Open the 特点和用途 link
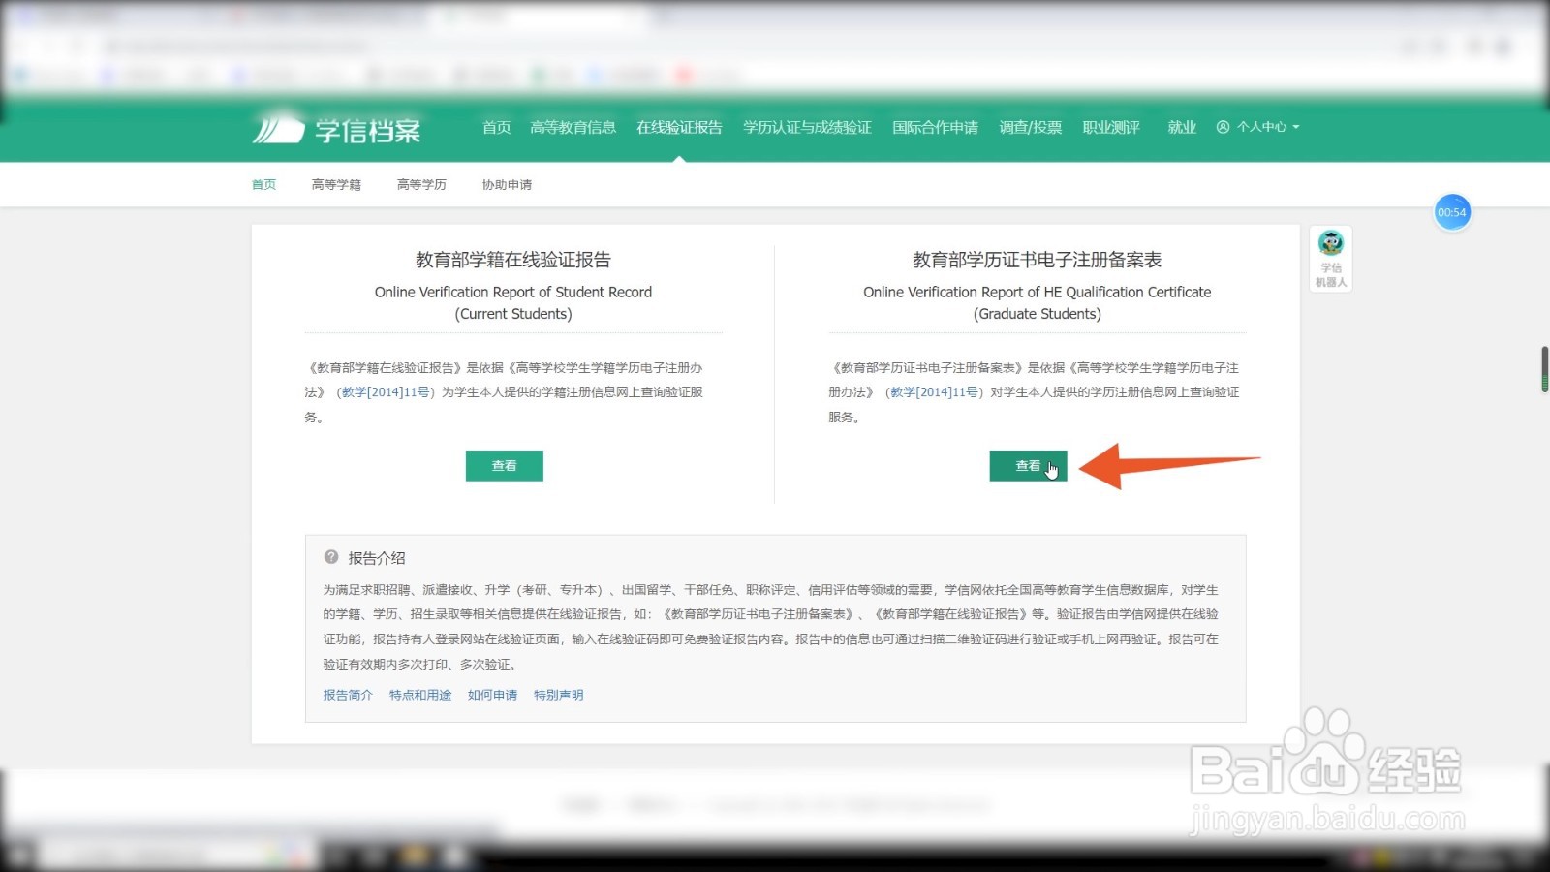The image size is (1550, 872). click(419, 695)
